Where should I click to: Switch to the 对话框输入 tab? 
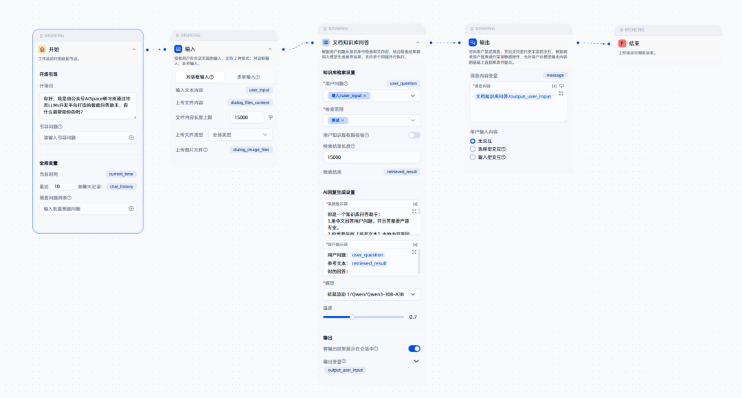coord(199,77)
